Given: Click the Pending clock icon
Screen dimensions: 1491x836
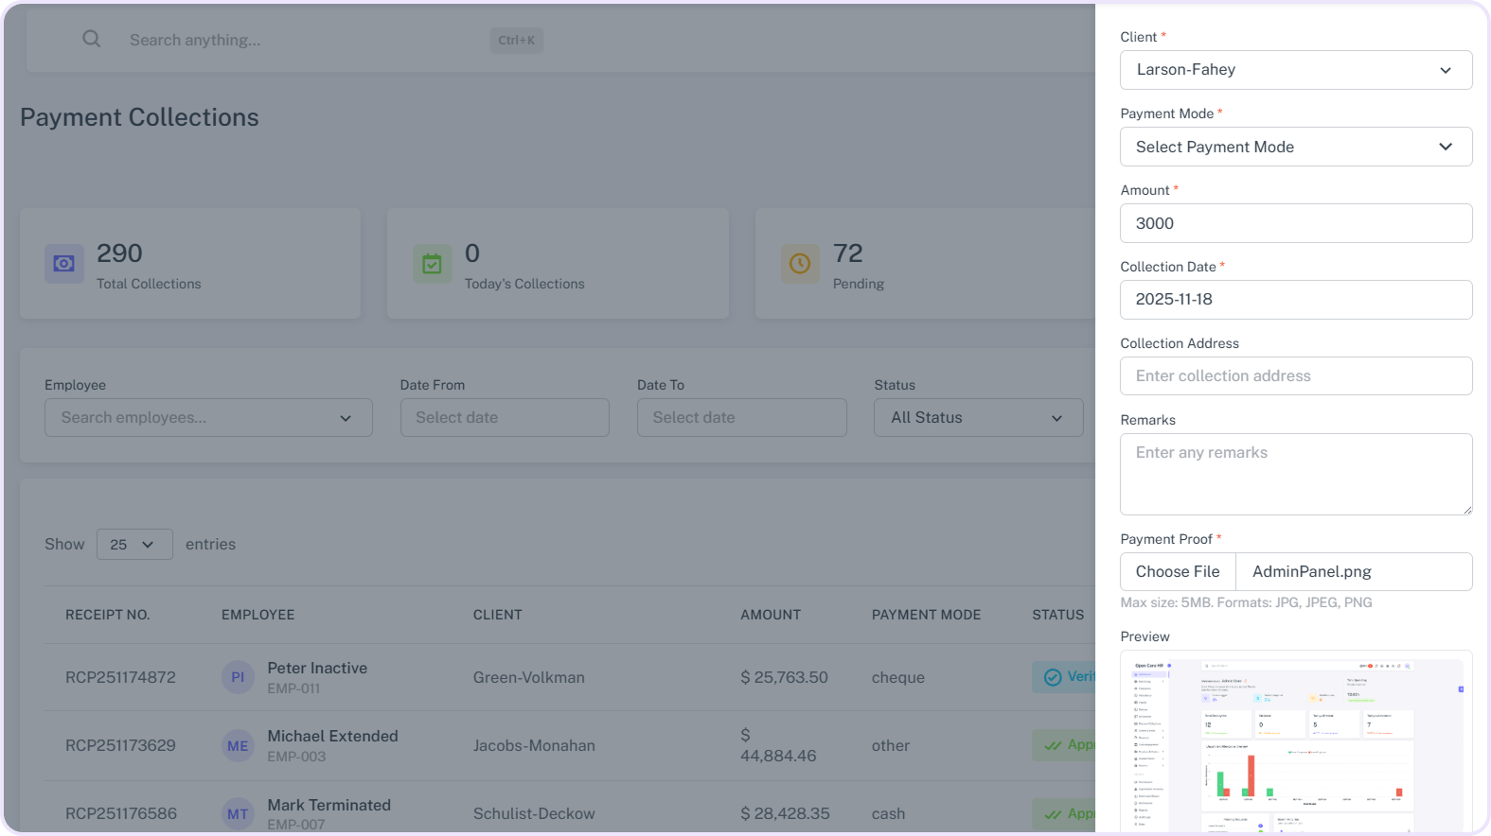Looking at the screenshot, I should click(800, 264).
